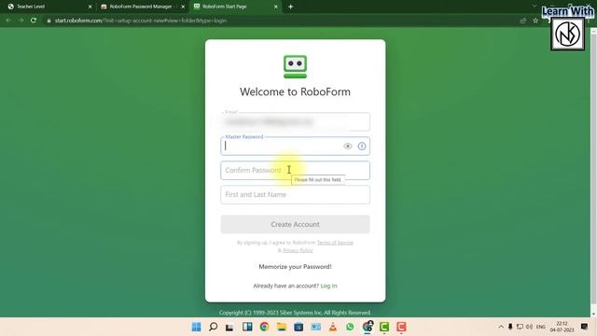Viewport: 597px width, 336px height.
Task: Open a new browser tab
Action: pyautogui.click(x=290, y=7)
